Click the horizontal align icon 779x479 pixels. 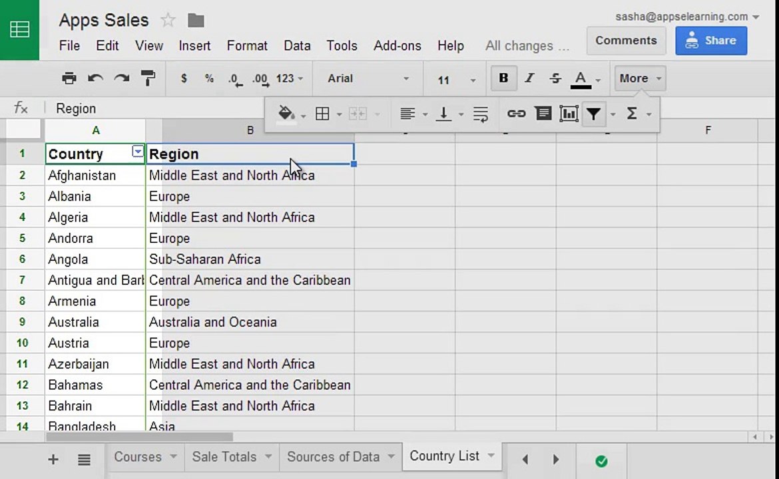click(407, 114)
